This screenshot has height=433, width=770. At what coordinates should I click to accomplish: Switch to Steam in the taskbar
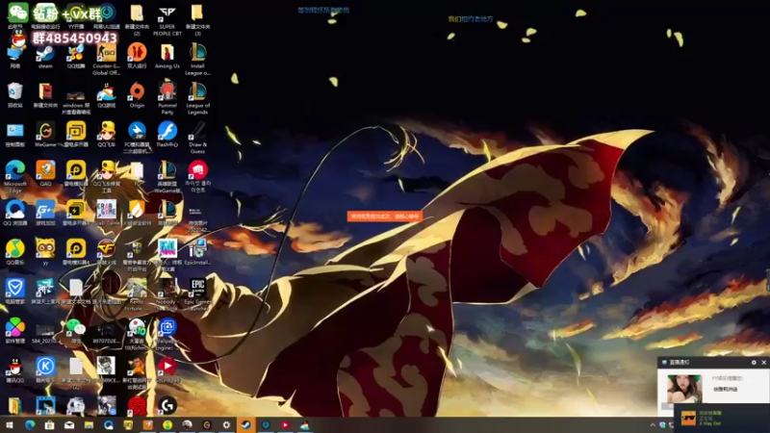[x=246, y=425]
